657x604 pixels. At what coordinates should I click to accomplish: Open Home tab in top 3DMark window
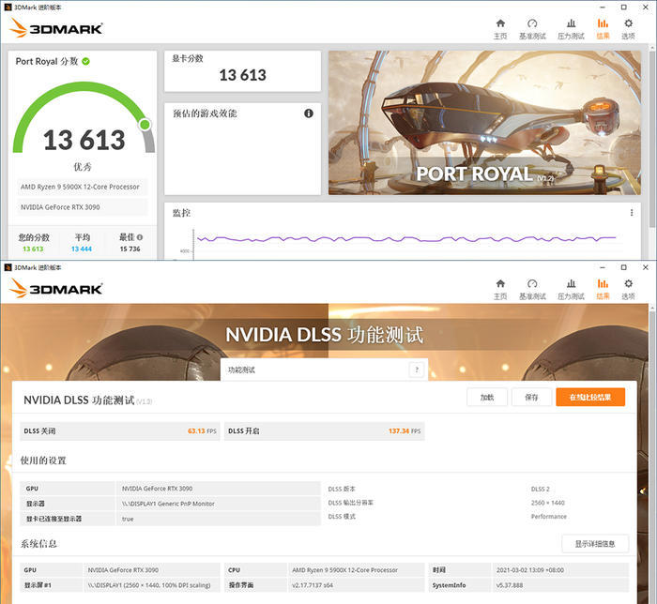pos(500,29)
